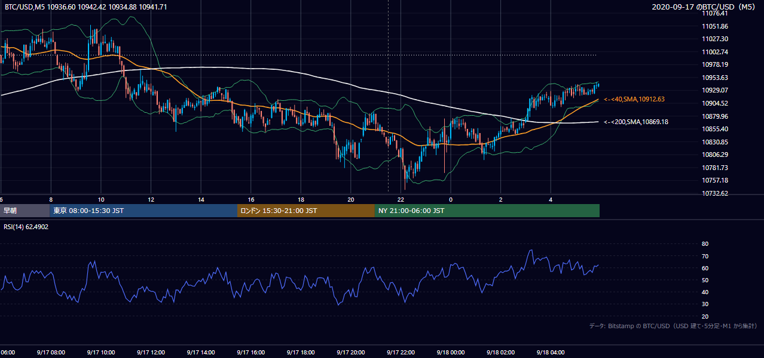Click price axis value 10904.52

(714, 103)
